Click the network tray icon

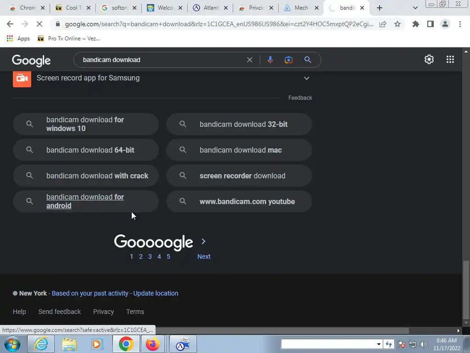tap(413, 344)
